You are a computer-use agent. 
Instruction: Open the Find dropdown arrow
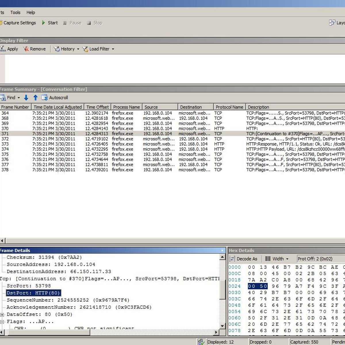coord(19,98)
